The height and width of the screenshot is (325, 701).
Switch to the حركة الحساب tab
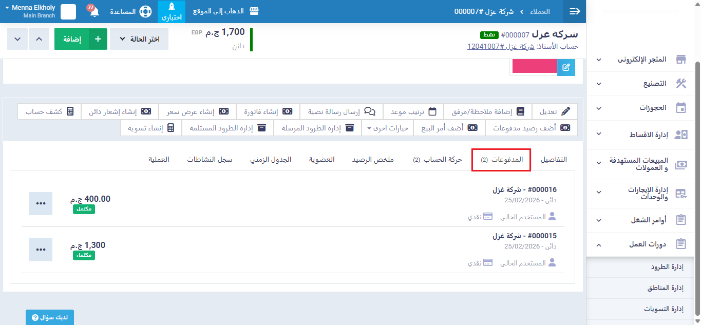(x=438, y=160)
